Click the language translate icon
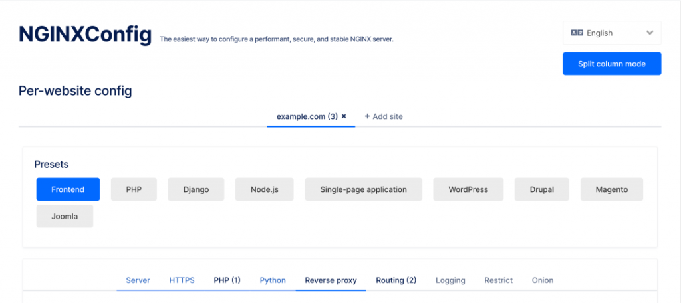This screenshot has width=681, height=303. (x=577, y=33)
